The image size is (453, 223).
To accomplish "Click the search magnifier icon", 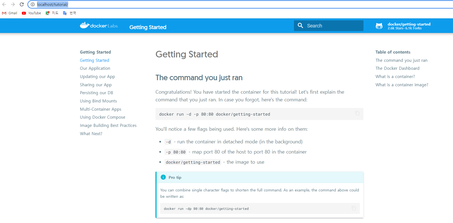I will point(300,26).
